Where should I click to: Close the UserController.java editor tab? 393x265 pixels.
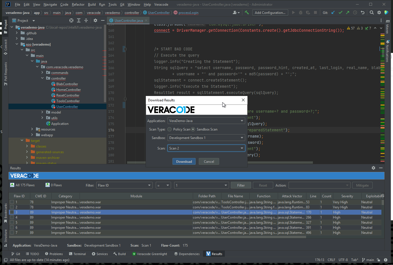click(146, 20)
